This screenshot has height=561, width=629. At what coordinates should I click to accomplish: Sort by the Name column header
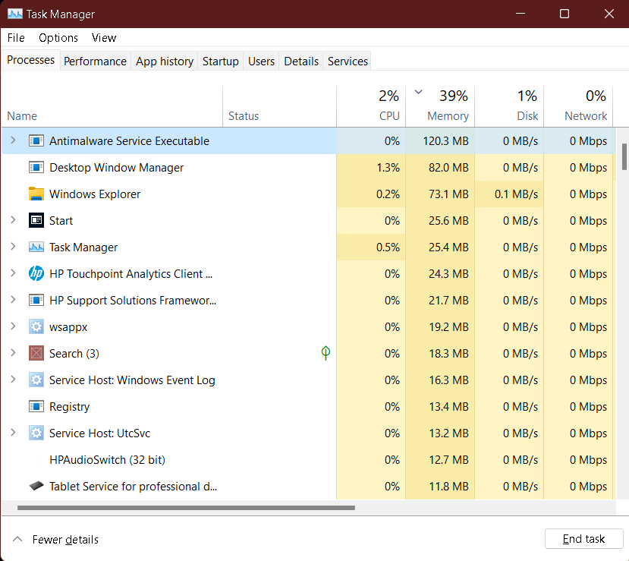coord(112,107)
